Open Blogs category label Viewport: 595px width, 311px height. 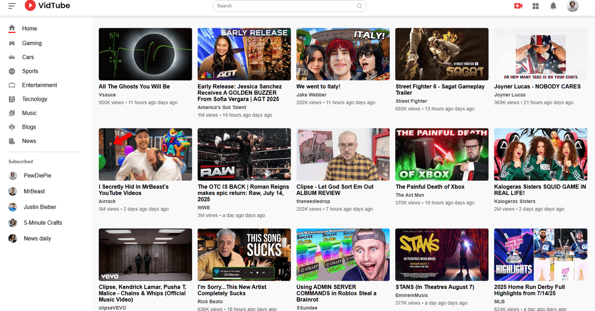coord(29,127)
